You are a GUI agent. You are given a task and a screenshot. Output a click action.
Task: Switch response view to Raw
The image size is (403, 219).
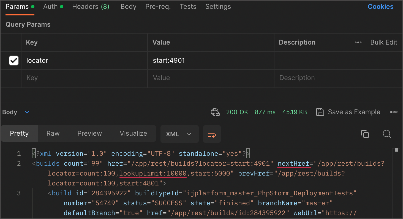tap(53, 133)
